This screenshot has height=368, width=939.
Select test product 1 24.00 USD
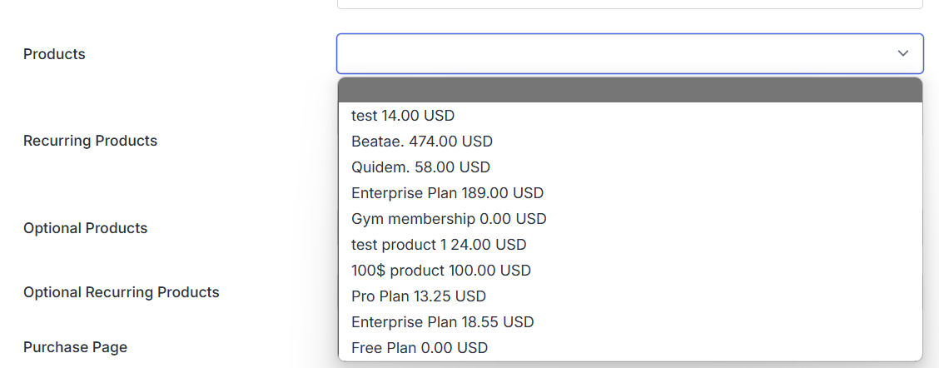click(439, 245)
